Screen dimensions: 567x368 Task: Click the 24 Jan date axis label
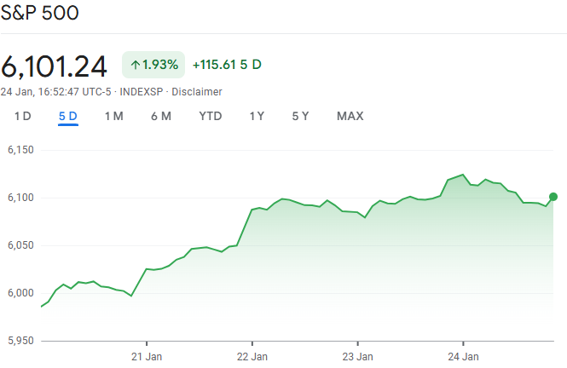pyautogui.click(x=463, y=357)
